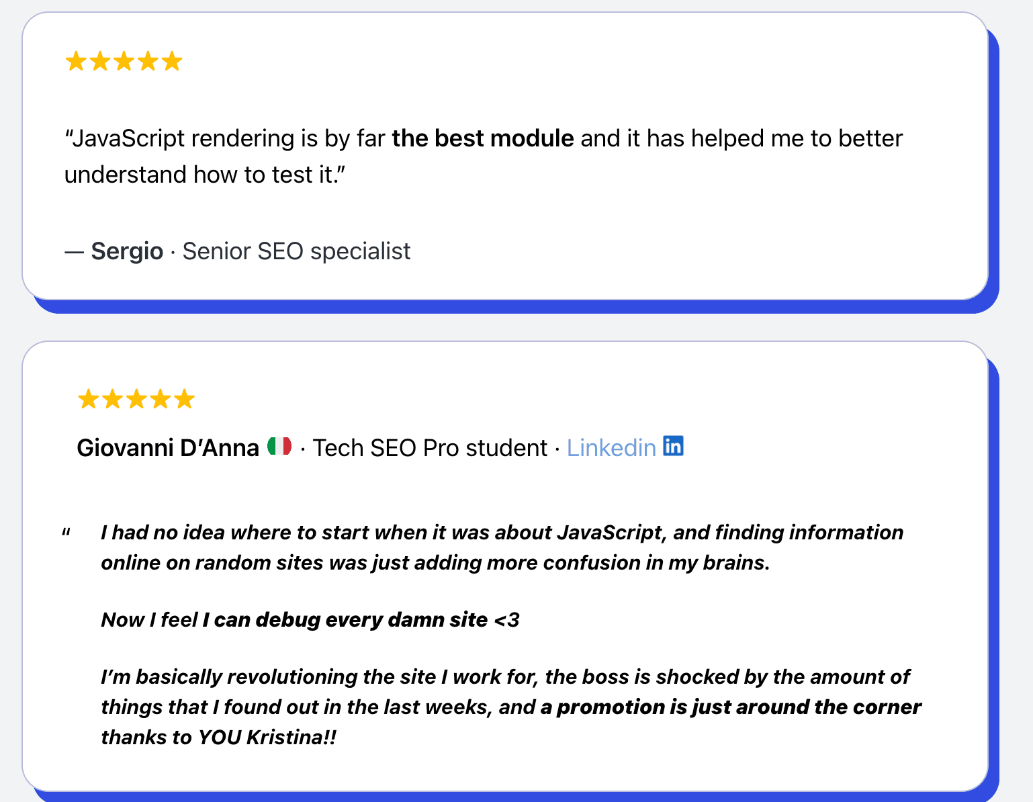Click 'Senior SEO specialist' text
1033x802 pixels.
296,251
